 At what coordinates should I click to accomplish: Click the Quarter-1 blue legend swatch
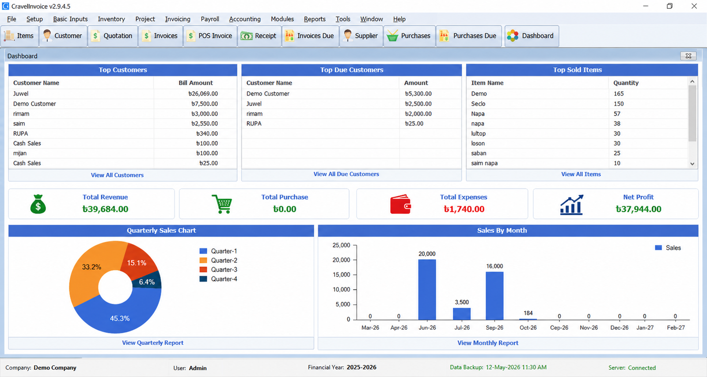[x=203, y=251]
